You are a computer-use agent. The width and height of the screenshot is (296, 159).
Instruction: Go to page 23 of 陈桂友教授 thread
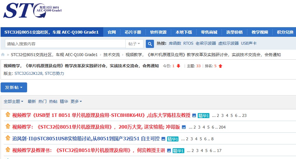(244, 115)
